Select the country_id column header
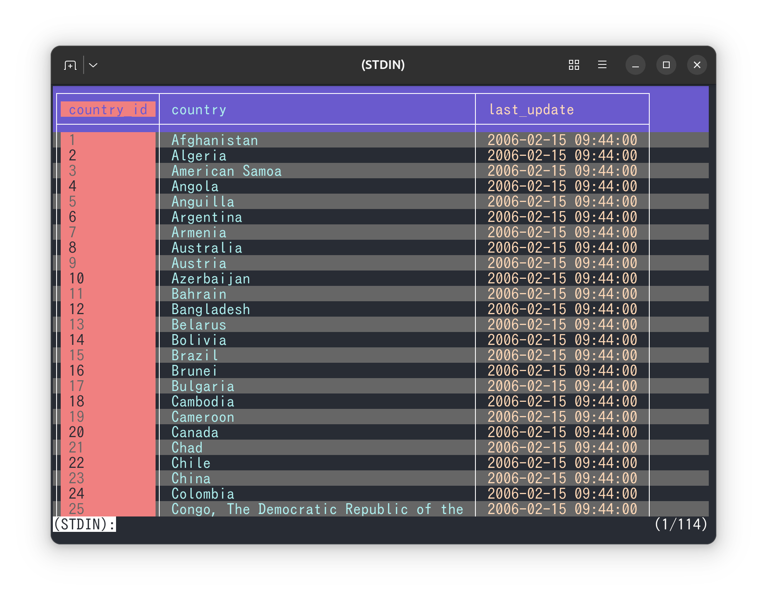This screenshot has height=600, width=767. tap(108, 110)
